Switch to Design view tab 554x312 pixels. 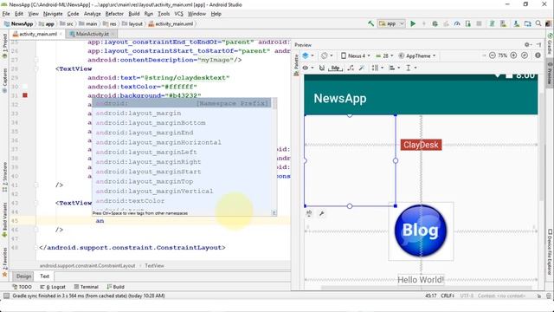23,276
